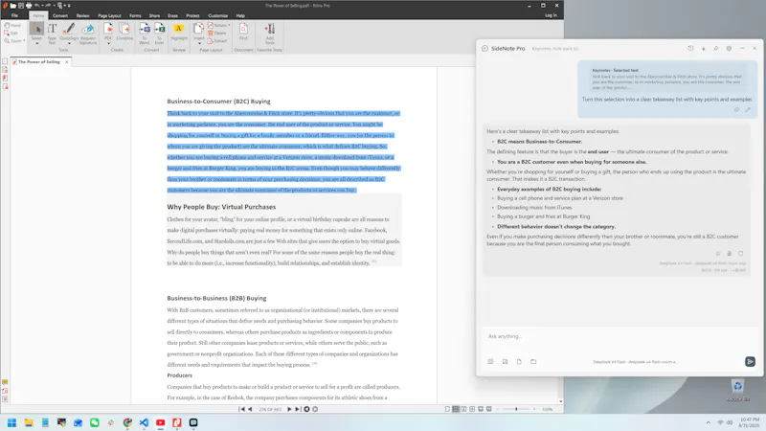Click Delete in Page Layout group
Viewport: 766px width, 431px height.
point(217,33)
